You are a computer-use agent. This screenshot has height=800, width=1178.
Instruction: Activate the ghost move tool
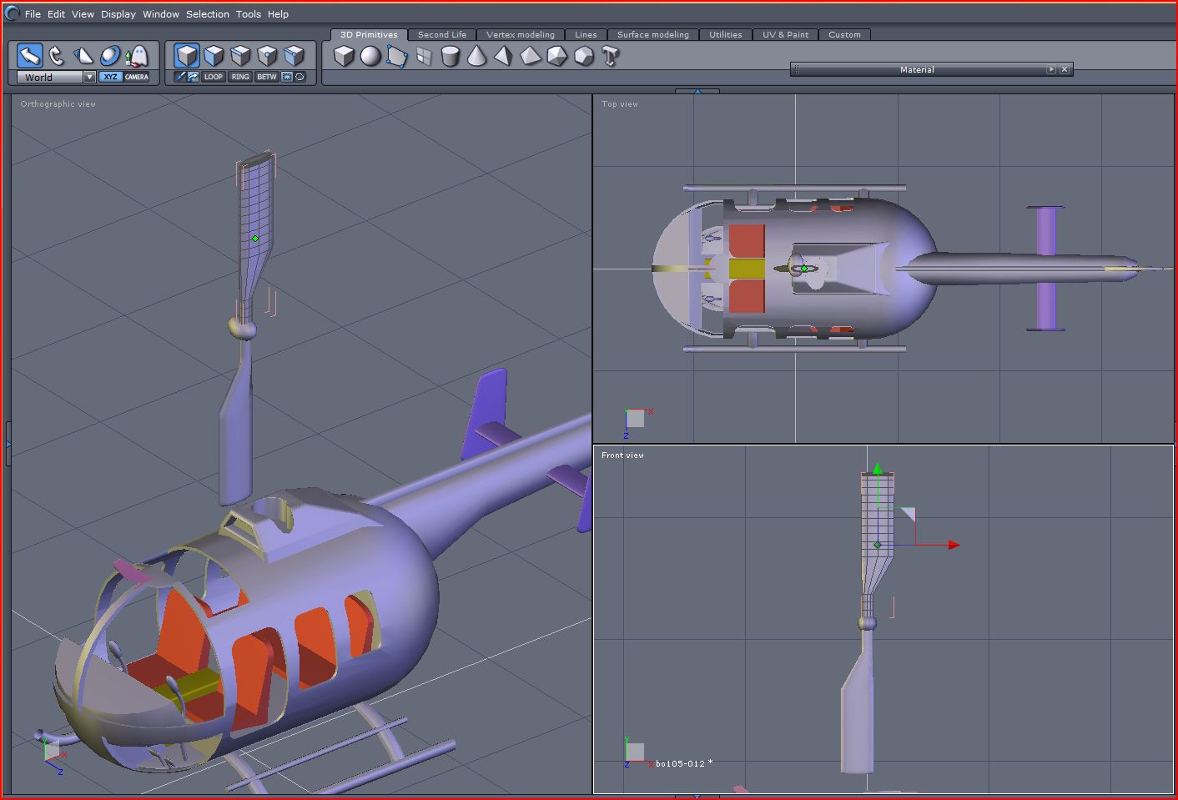pos(137,56)
